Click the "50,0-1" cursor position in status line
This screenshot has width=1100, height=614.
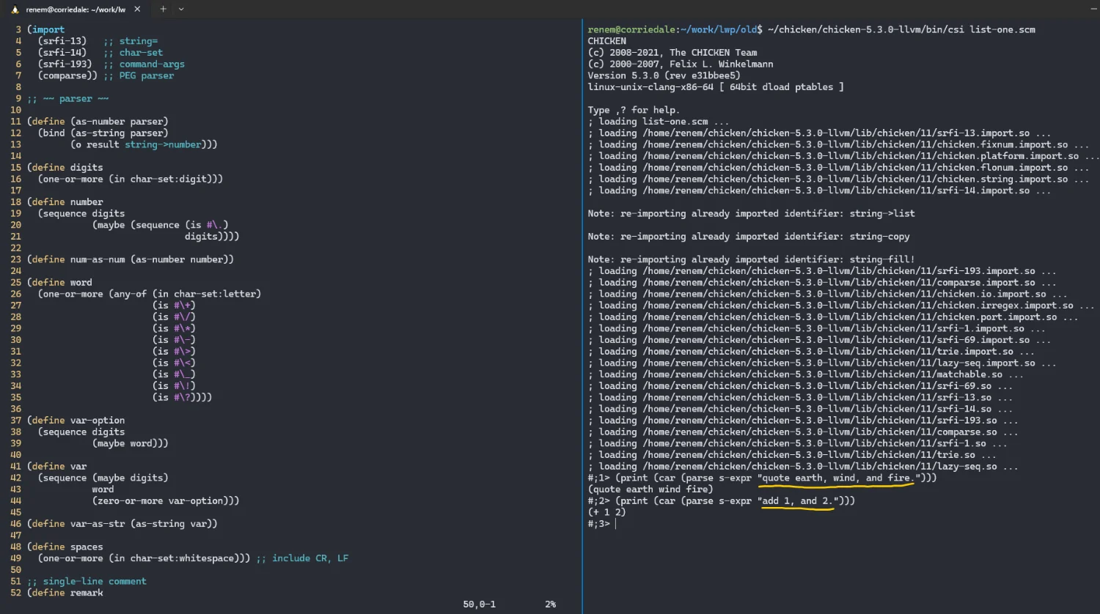[x=479, y=604]
